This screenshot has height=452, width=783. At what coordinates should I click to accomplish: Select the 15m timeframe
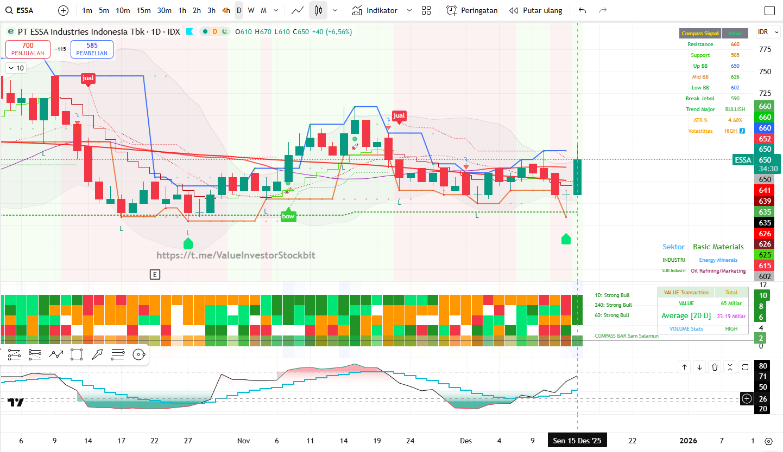coord(143,10)
